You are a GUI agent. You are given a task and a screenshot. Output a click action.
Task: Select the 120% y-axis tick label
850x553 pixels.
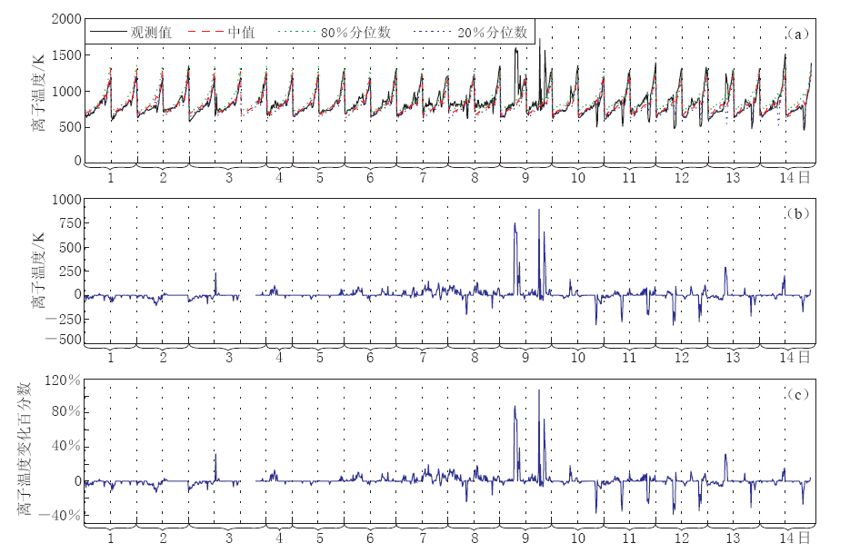point(63,380)
